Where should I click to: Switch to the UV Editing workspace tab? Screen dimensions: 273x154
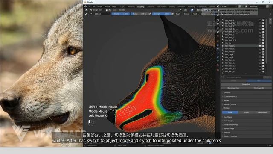151,7
